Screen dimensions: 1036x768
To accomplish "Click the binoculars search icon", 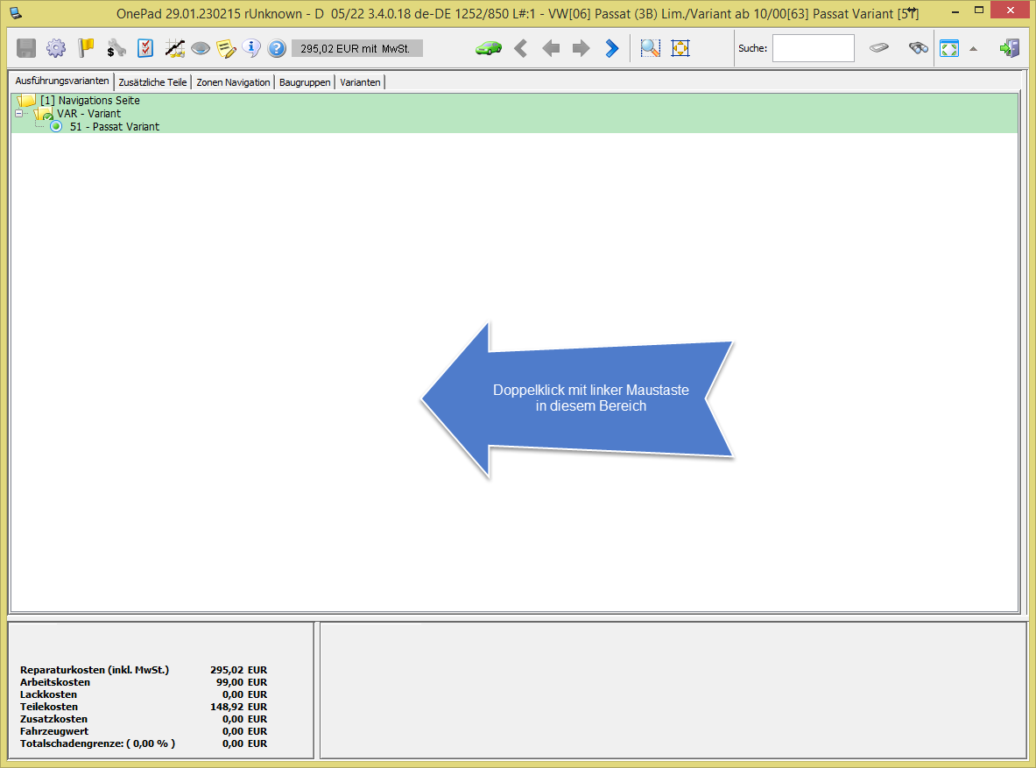I will pyautogui.click(x=919, y=47).
